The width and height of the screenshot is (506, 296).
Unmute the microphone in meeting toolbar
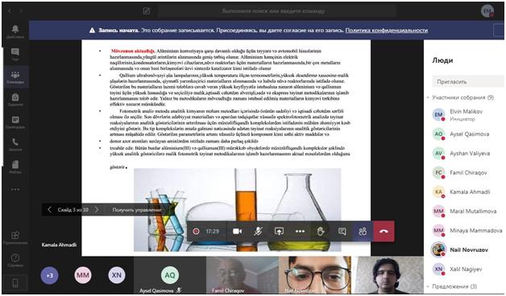coord(258,232)
